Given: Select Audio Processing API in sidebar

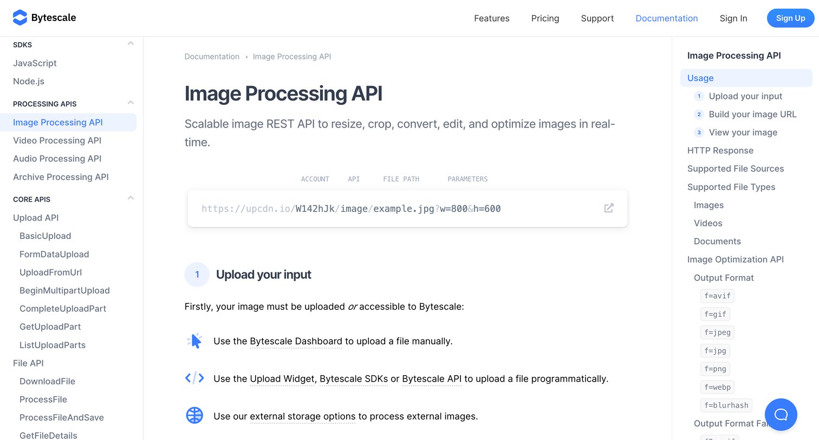Looking at the screenshot, I should click(57, 158).
